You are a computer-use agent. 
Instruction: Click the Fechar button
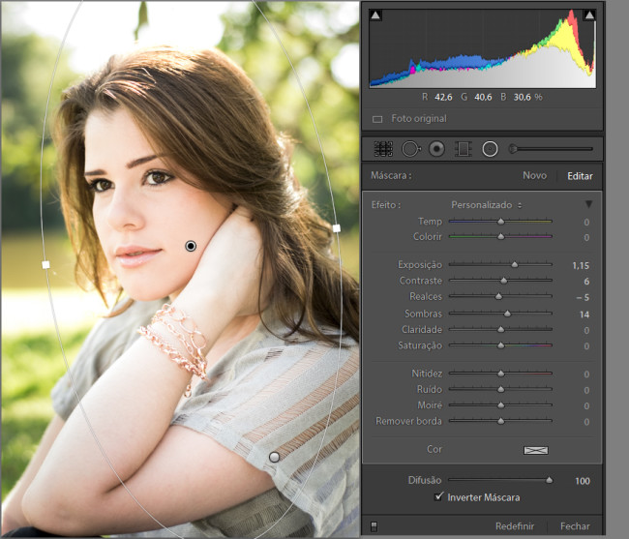click(575, 526)
